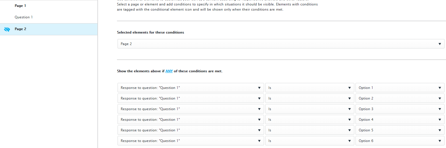Image resolution: width=446 pixels, height=148 pixels.
Task: Open the Is operator dropdown for Option 3
Action: pyautogui.click(x=310, y=109)
